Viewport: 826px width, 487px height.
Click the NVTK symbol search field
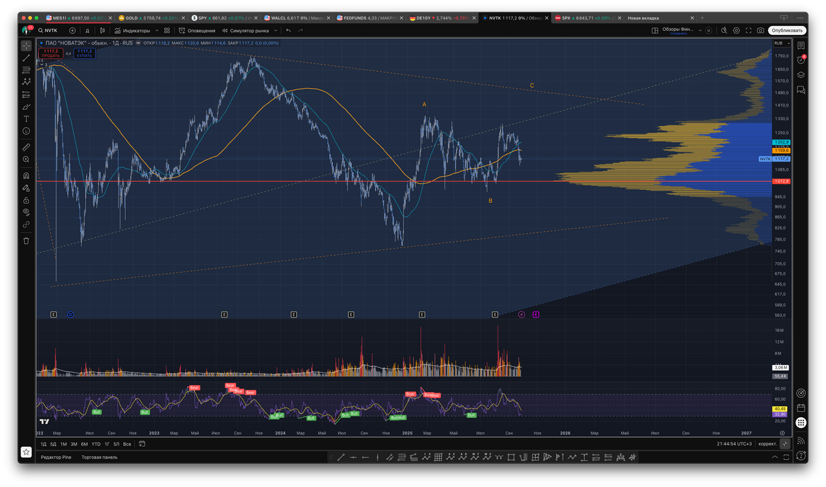click(x=52, y=30)
